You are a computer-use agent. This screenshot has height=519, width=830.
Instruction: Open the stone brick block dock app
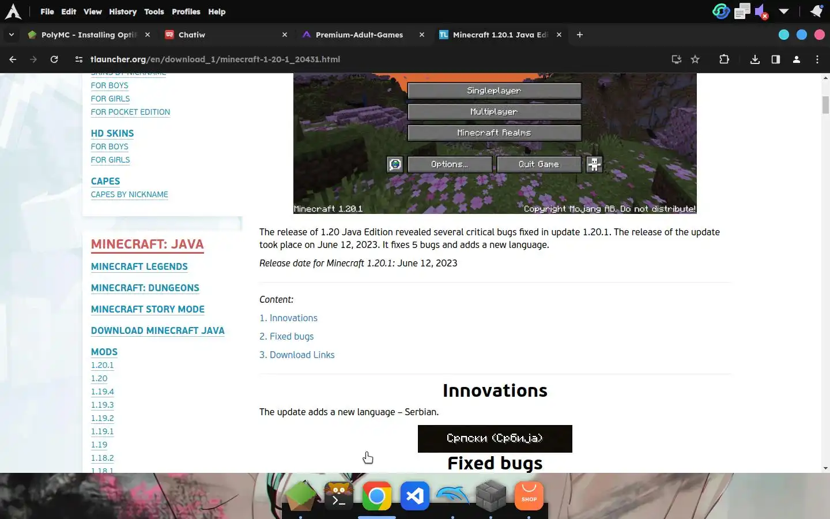(491, 496)
